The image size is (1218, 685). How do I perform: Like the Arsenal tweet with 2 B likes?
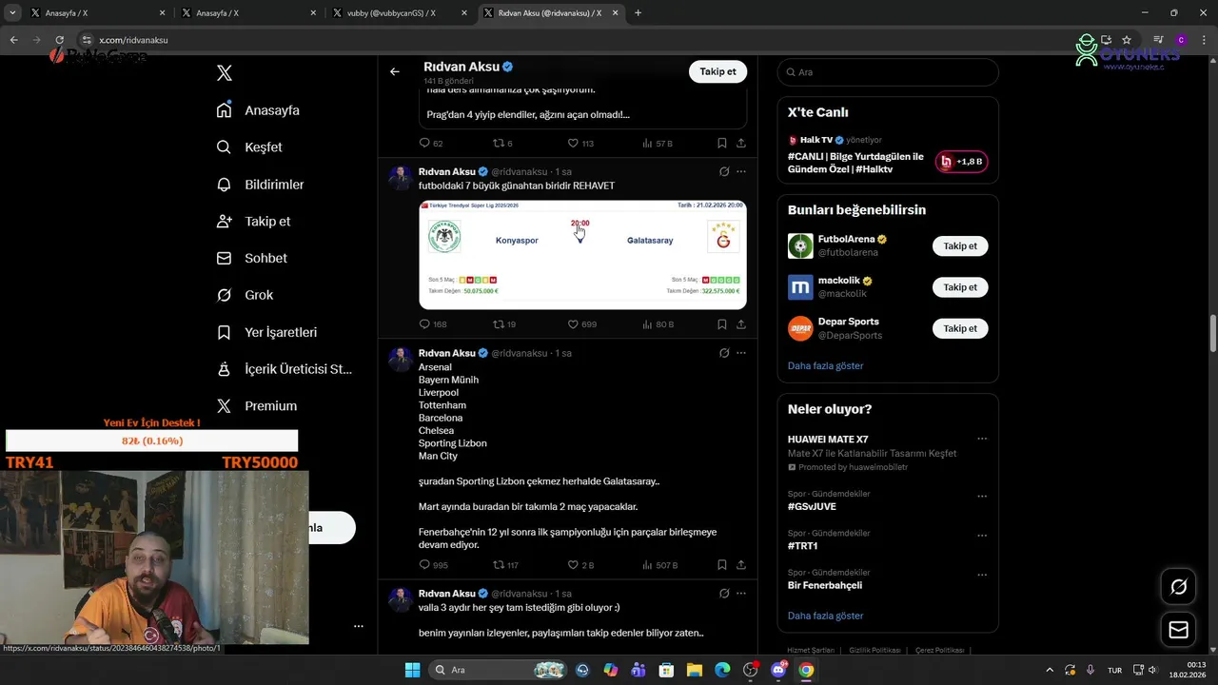[573, 565]
